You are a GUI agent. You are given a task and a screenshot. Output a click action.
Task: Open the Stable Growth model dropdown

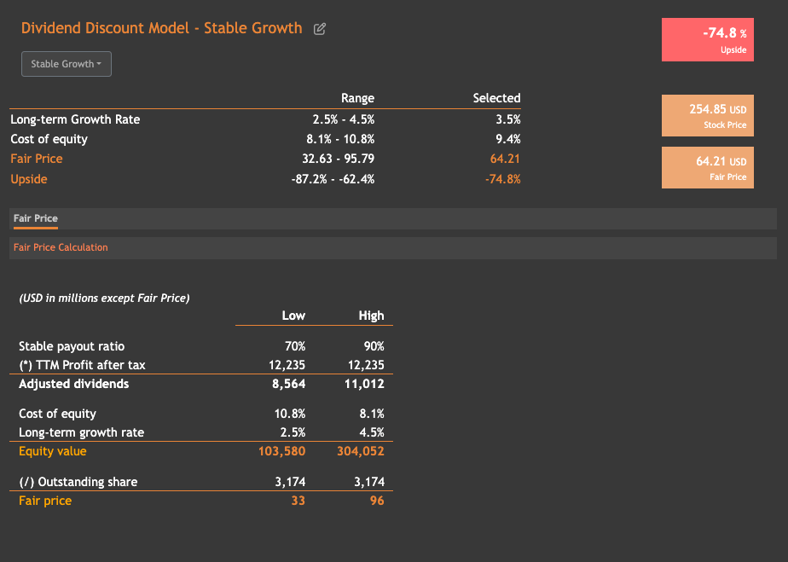66,63
